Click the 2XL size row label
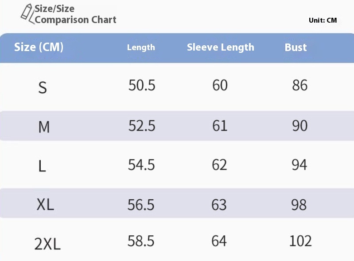Image resolution: width=354 pixels, height=261 pixels. pyautogui.click(x=47, y=244)
